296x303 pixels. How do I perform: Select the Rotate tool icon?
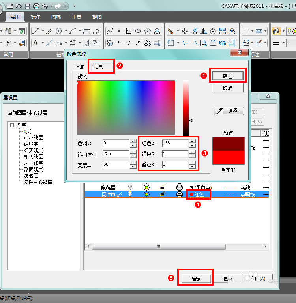pyautogui.click(x=213, y=31)
